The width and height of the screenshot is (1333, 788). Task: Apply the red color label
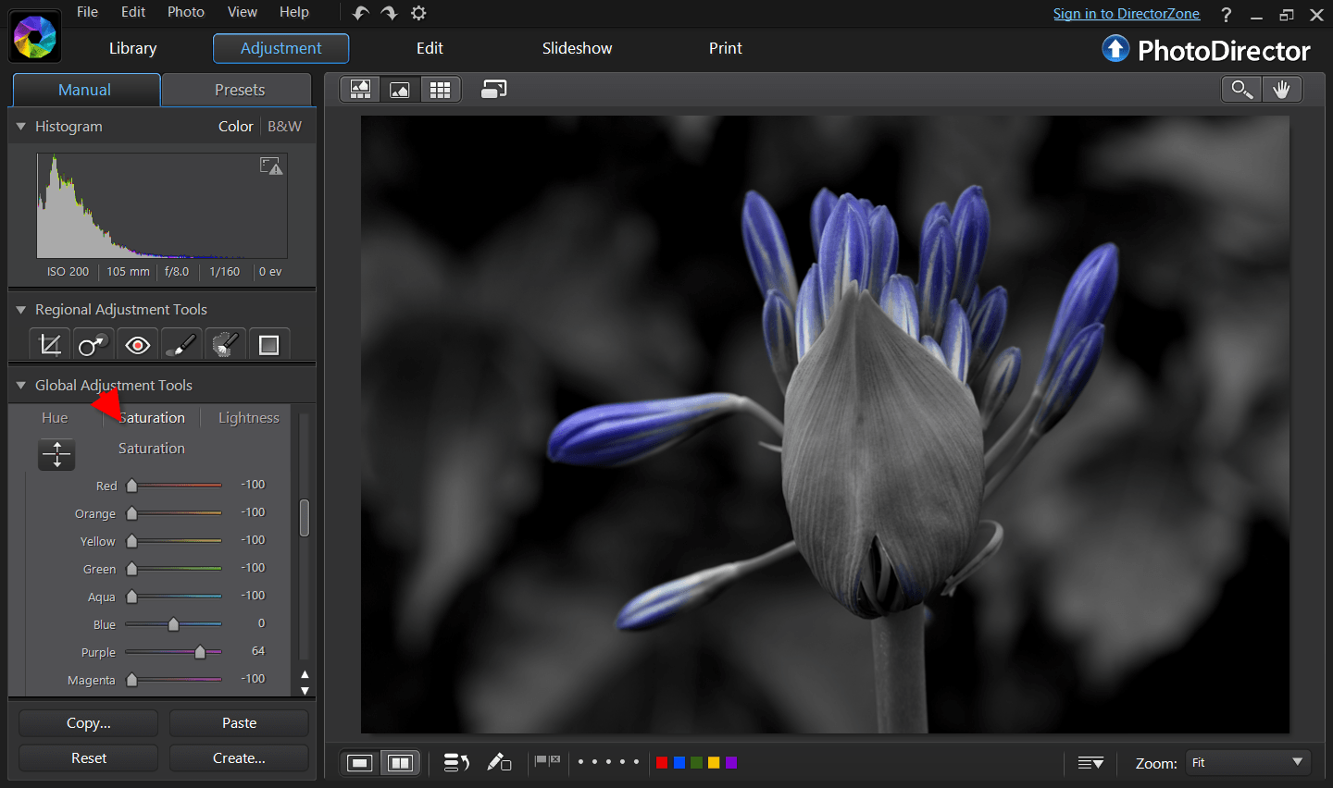click(662, 762)
